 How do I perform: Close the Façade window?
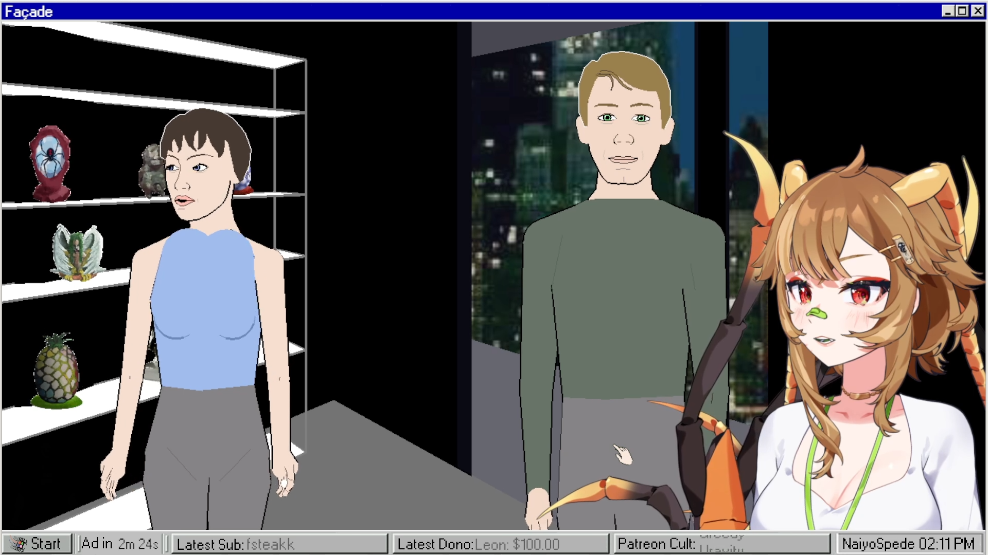point(977,11)
